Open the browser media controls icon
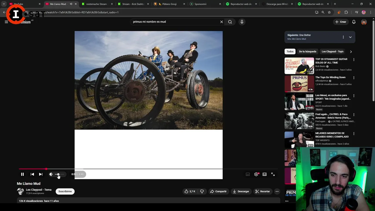Image resolution: width=375 pixels, height=211 pixels. tap(357, 12)
